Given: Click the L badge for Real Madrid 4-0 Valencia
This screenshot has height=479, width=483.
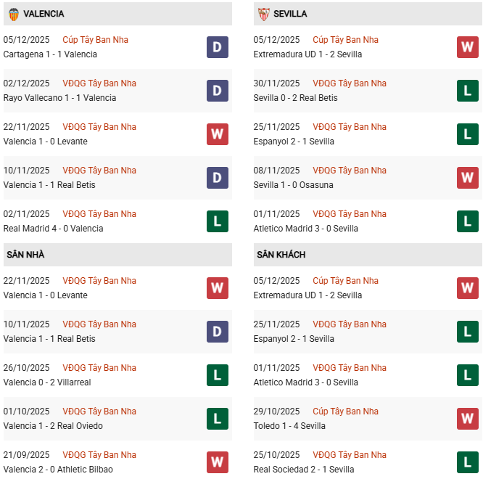Looking at the screenshot, I should 217,221.
